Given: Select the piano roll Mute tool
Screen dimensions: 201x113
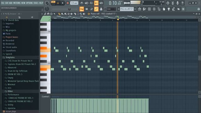Looking at the screenshot, I should click(72, 14).
